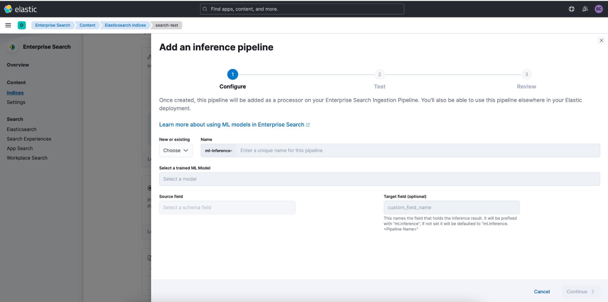Open App Search in the sidebar
The image size is (608, 302).
click(20, 148)
